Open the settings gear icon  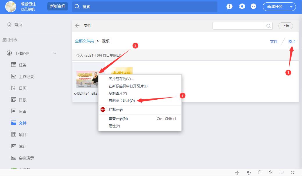click(x=242, y=7)
